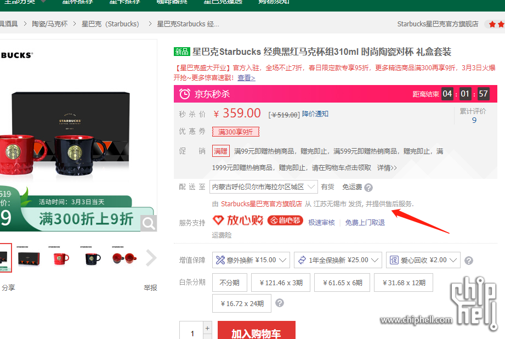Image resolution: width=505 pixels, height=339 pixels.
Task: Click the 极速审核 service link
Action: coord(321,222)
